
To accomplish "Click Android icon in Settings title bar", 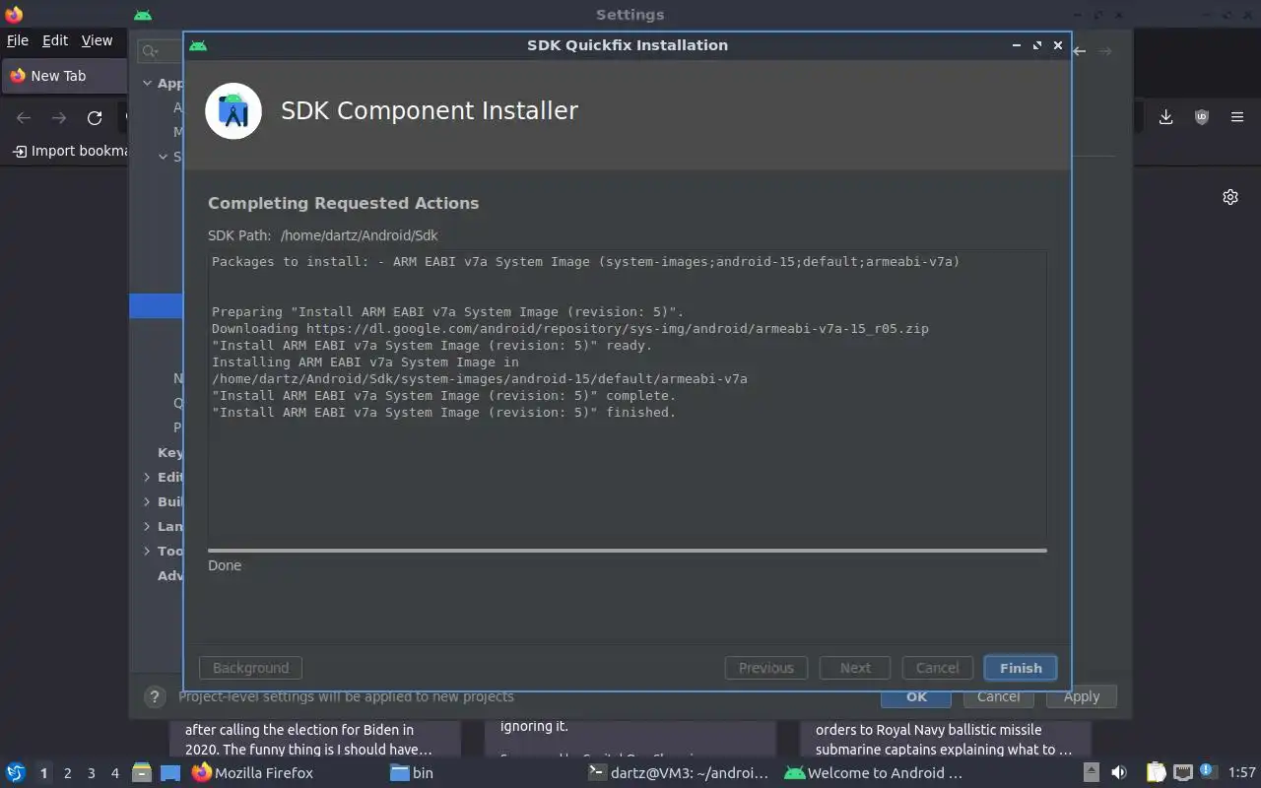I will (x=143, y=15).
